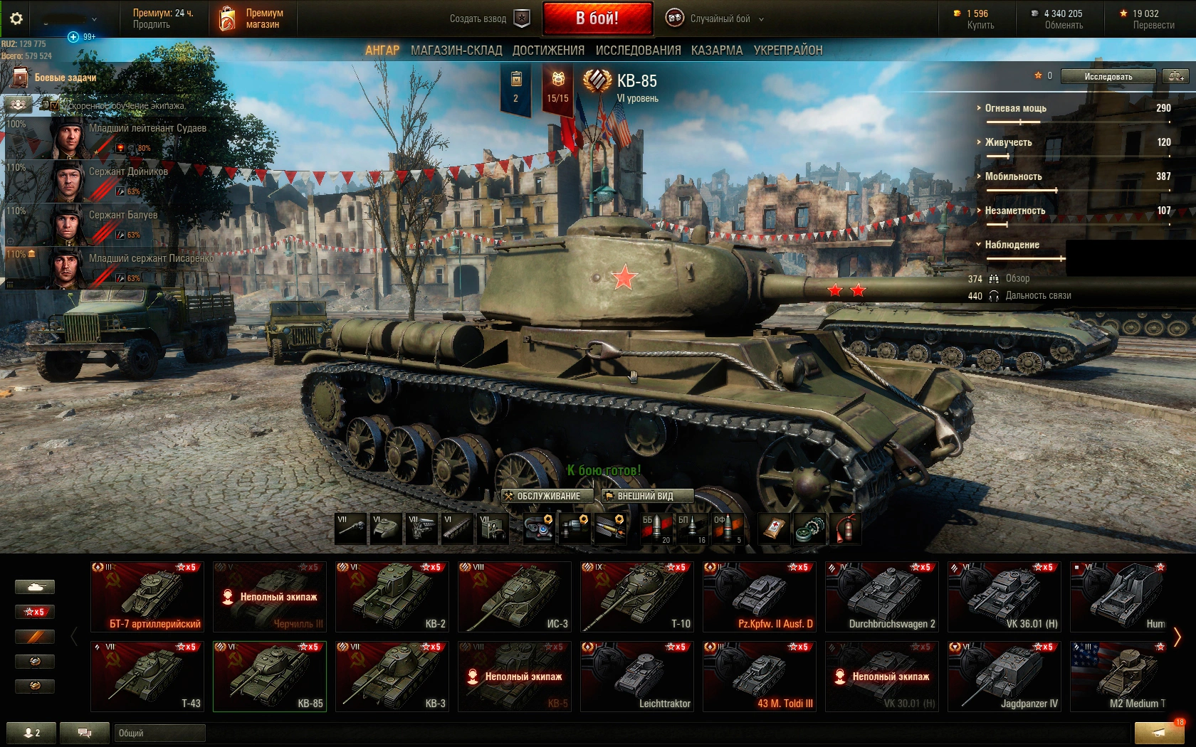Open the КАЗАРМА tab
Screen dimensions: 1196x747
coord(717,51)
